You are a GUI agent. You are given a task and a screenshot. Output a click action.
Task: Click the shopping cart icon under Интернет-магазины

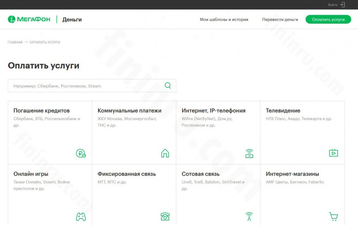tap(333, 216)
